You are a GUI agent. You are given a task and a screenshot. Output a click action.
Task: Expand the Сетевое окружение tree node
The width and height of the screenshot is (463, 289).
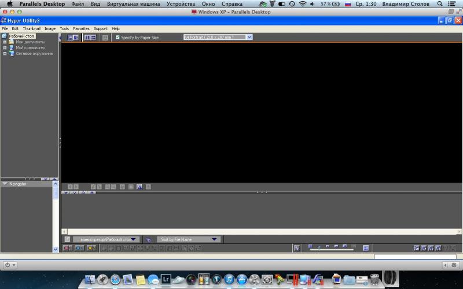coord(5,53)
